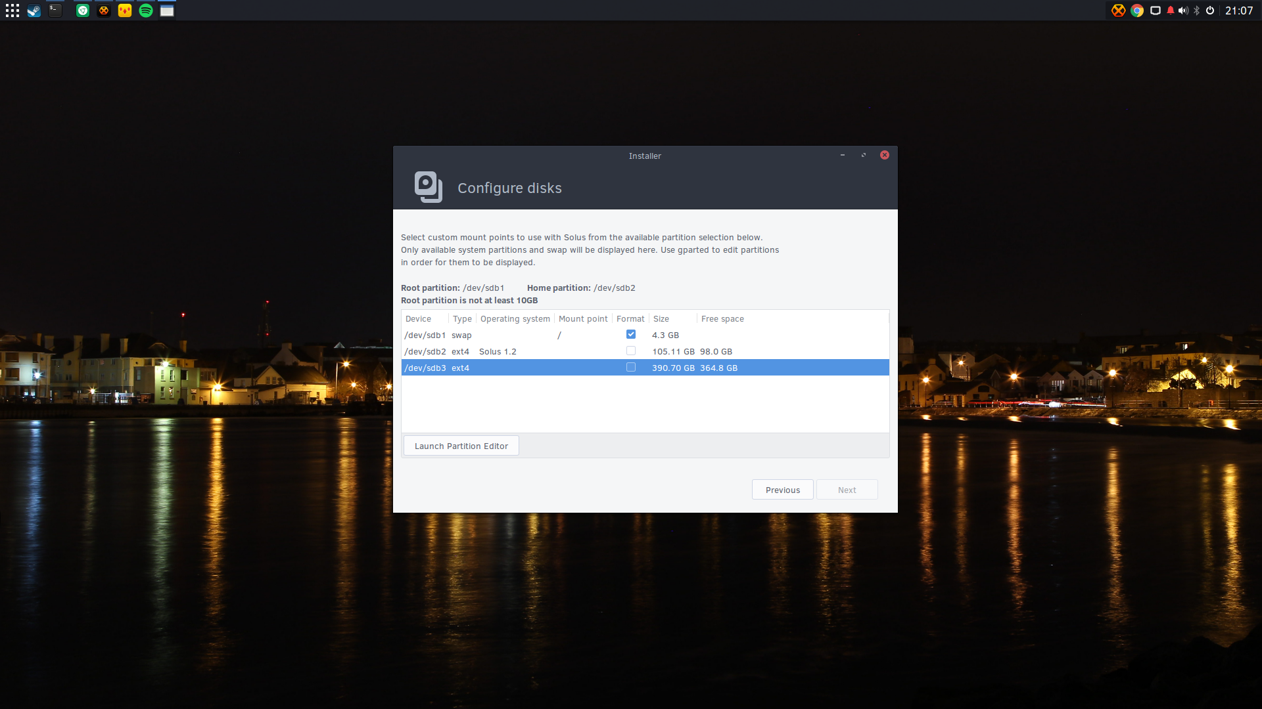Click mount point cell of /dev/sdb3
The width and height of the screenshot is (1262, 709).
point(583,368)
